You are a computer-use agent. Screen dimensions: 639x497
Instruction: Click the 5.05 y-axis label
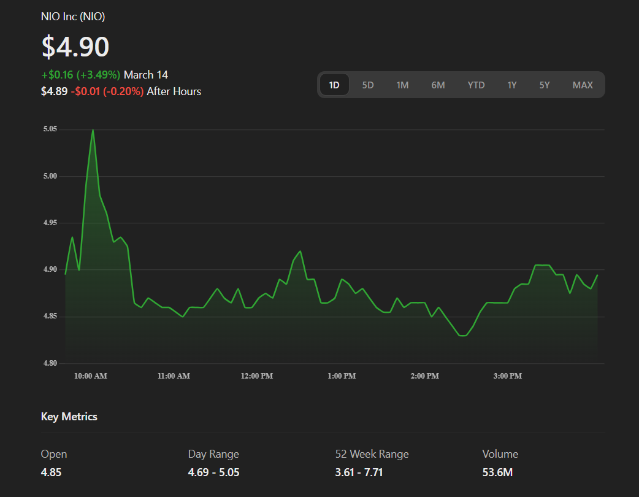click(50, 129)
